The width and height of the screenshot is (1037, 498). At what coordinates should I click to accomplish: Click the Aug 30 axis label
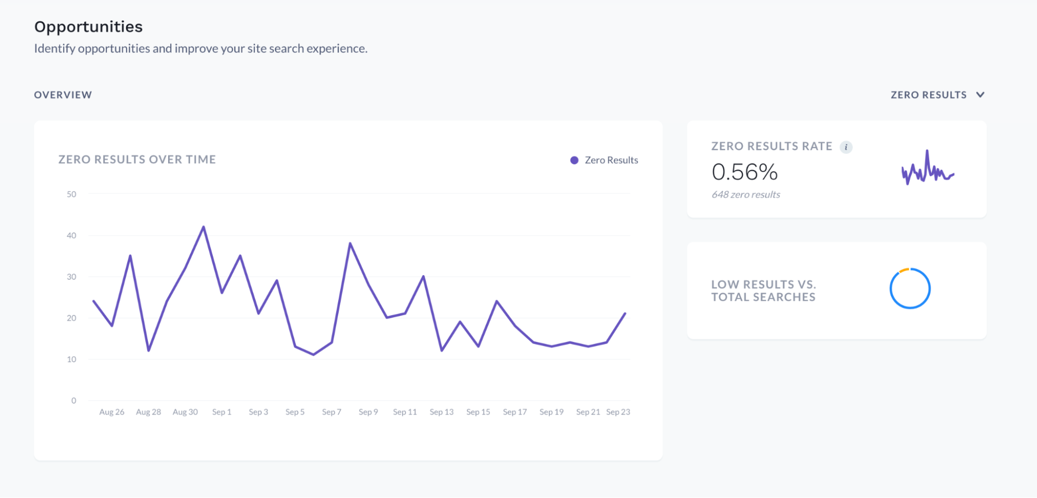[x=185, y=412]
